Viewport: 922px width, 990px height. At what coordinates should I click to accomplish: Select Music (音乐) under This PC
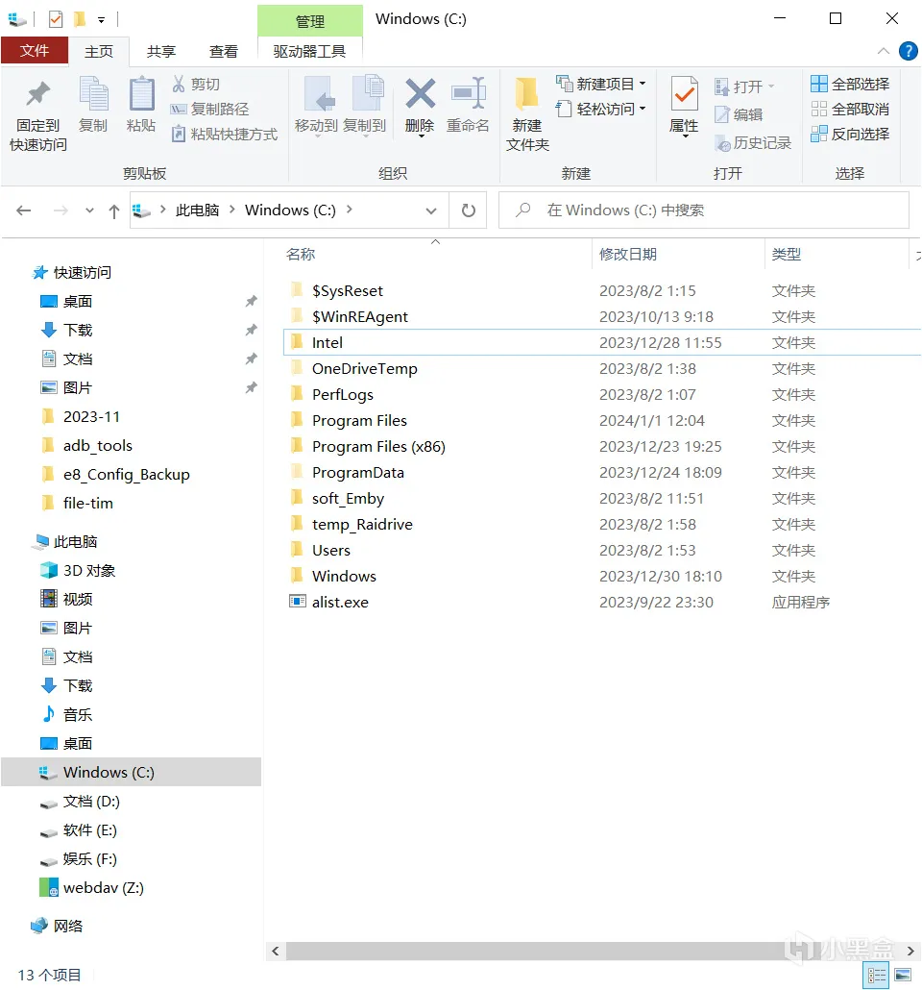(78, 715)
